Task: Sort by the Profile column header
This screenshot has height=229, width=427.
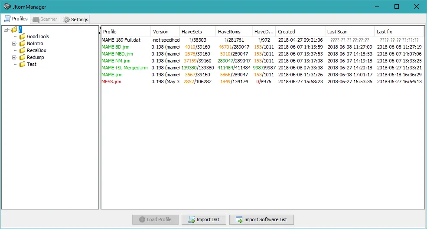Action: pos(126,32)
